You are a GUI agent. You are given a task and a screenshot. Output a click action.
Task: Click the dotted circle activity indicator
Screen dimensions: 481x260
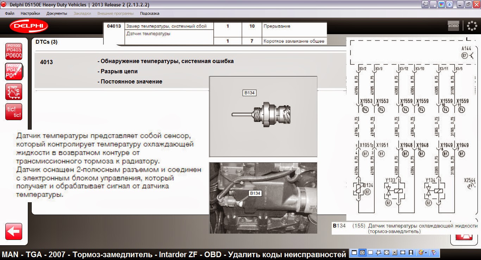pyautogui.click(x=472, y=26)
